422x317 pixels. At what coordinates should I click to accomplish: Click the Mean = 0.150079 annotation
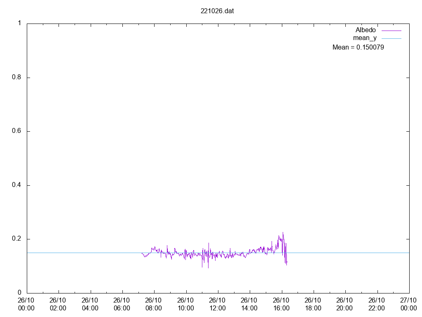[x=358, y=47]
